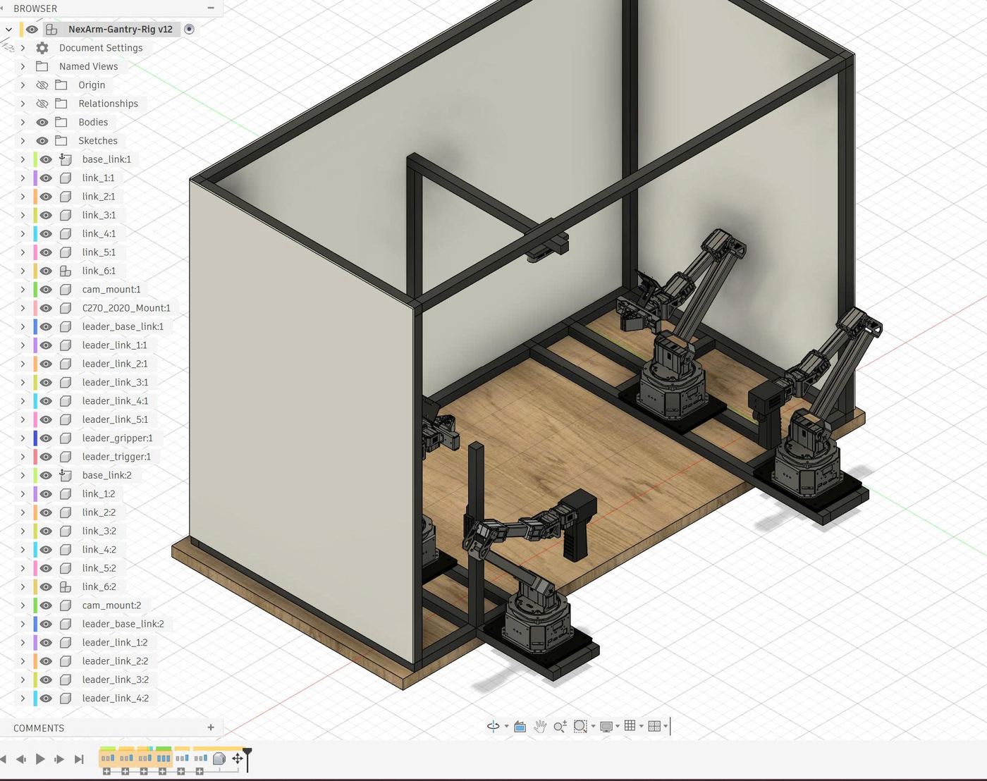Select leader_link_4:2 tree item
This screenshot has width=987, height=781.
(115, 699)
